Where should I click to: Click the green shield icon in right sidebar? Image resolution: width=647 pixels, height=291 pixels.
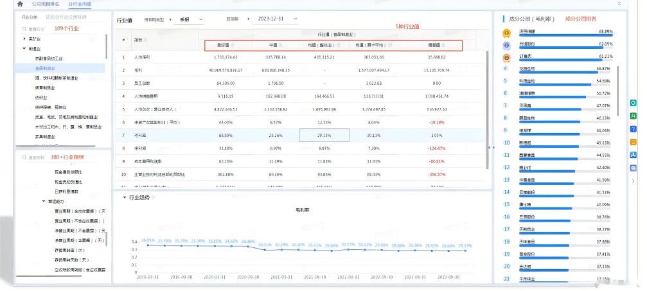[x=633, y=103]
